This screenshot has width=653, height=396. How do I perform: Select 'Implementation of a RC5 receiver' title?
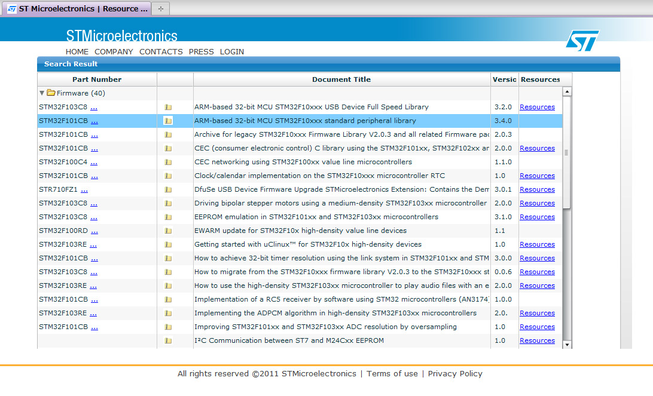341,299
